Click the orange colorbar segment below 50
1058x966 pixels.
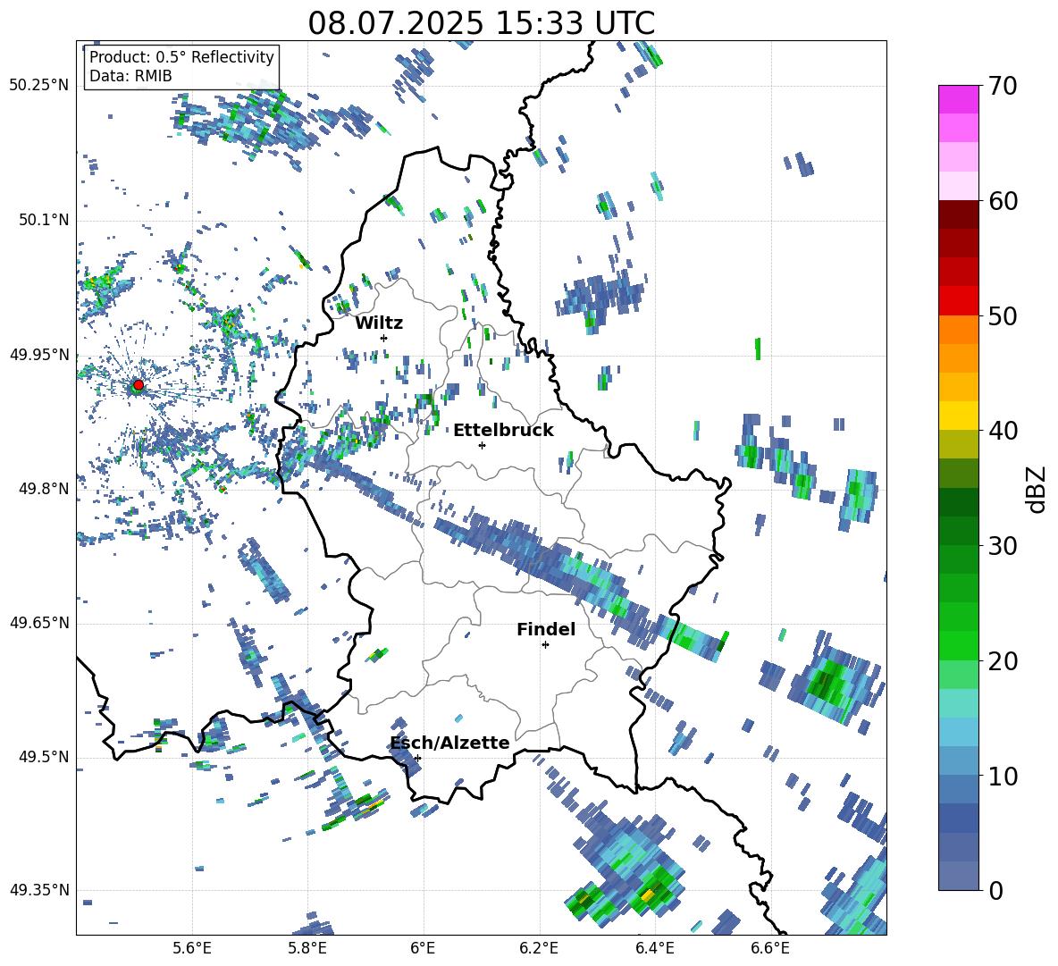[958, 330]
